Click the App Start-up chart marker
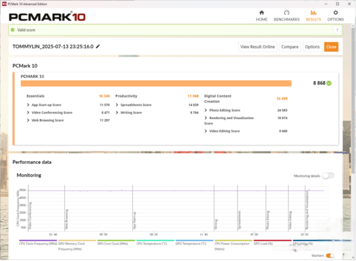This screenshot has width=356, height=261. click(134, 220)
